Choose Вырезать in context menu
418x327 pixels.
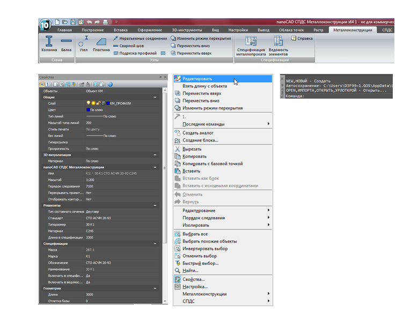tap(223, 149)
